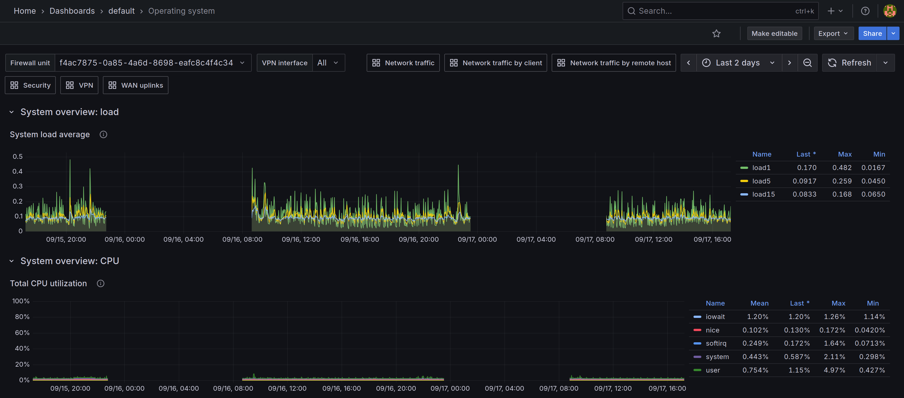Click load5 yellow color swatch
Image resolution: width=904 pixels, height=398 pixels.
pos(744,181)
